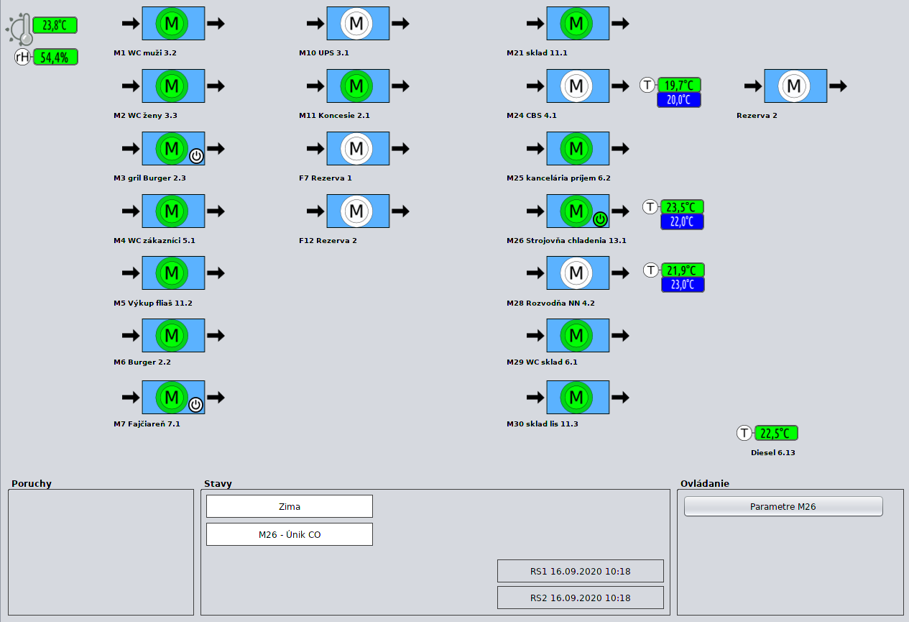Open the M24 CBS 4.1 motor unit
Image resolution: width=909 pixels, height=622 pixels.
point(576,86)
